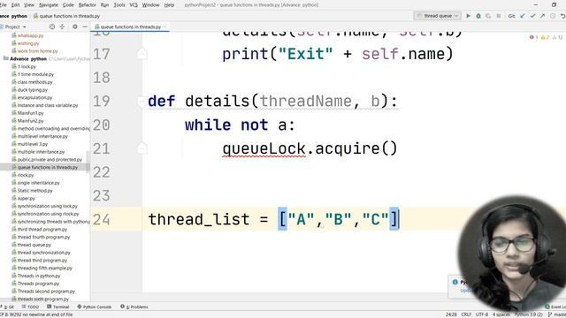Open the Run menu
Viewport: 566px width, 318px height.
pos(104,5)
